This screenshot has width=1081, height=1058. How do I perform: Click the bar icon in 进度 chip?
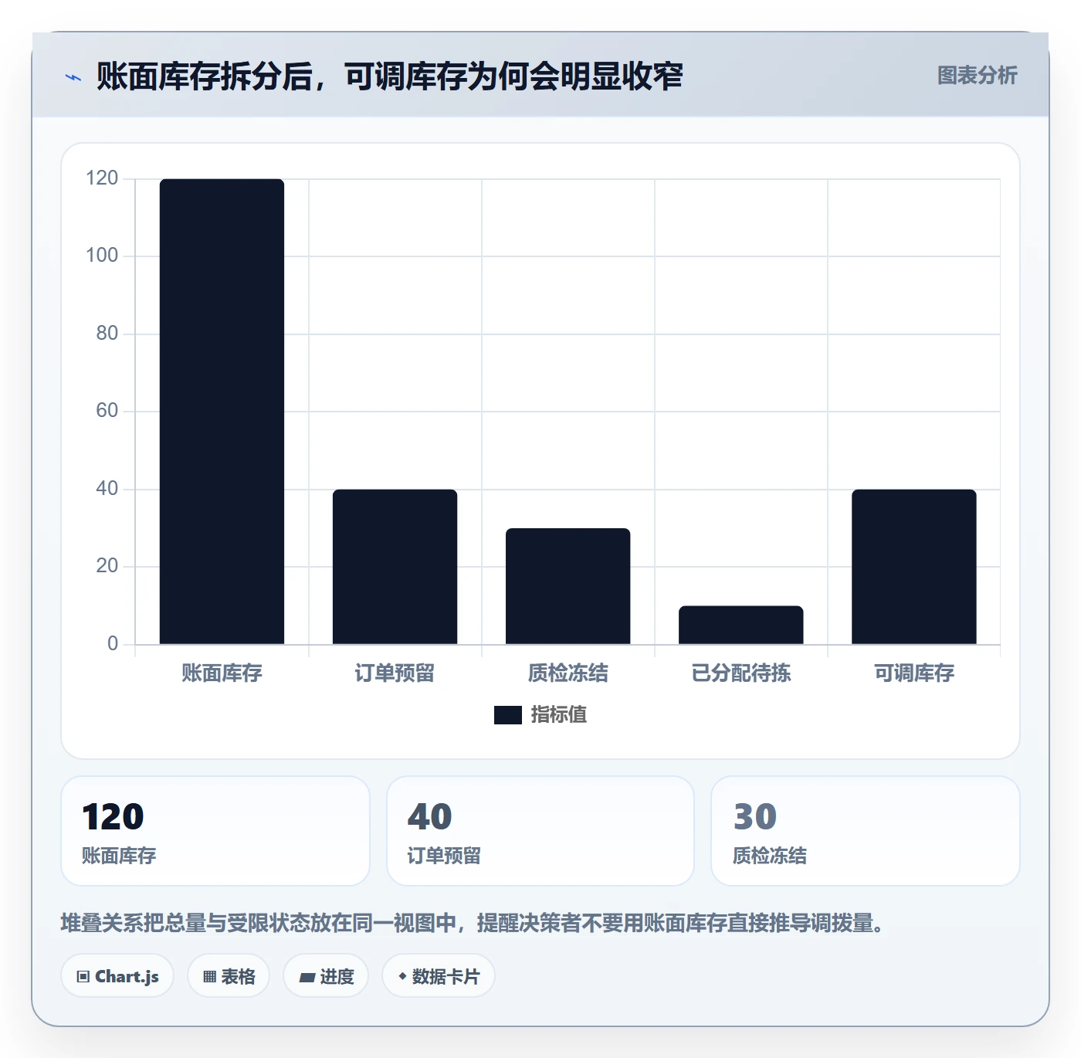pos(307,978)
